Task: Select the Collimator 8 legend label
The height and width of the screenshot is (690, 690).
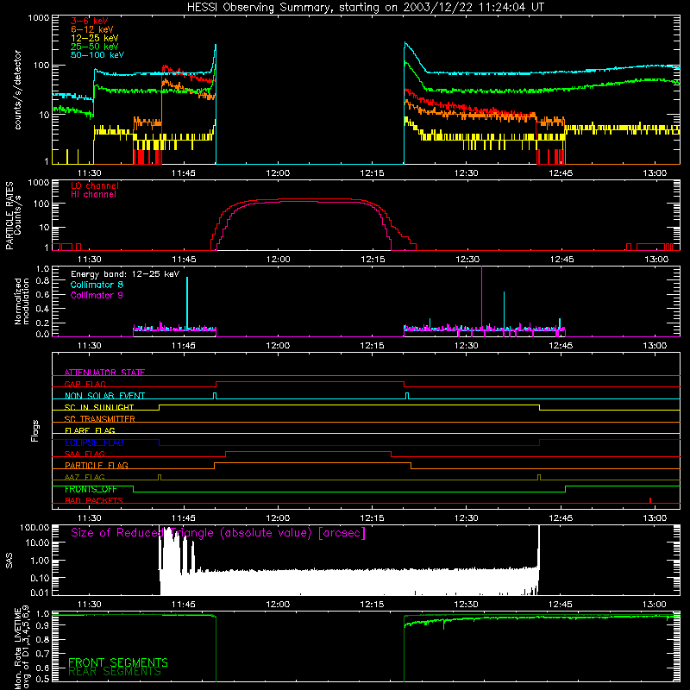Action: [x=97, y=285]
